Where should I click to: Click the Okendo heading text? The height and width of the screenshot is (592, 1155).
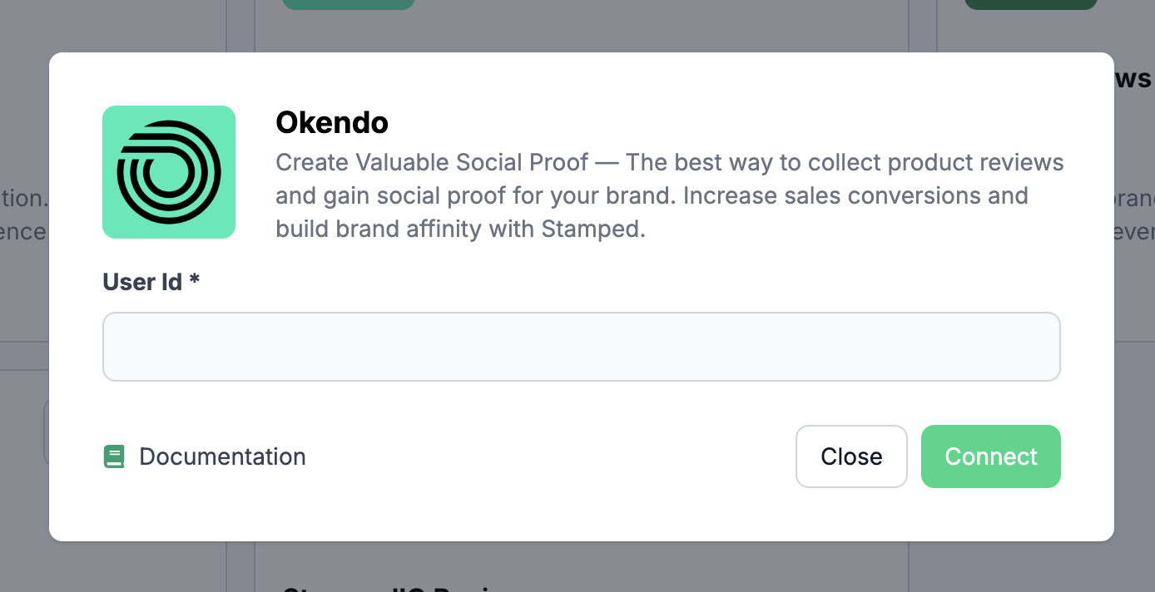point(332,123)
